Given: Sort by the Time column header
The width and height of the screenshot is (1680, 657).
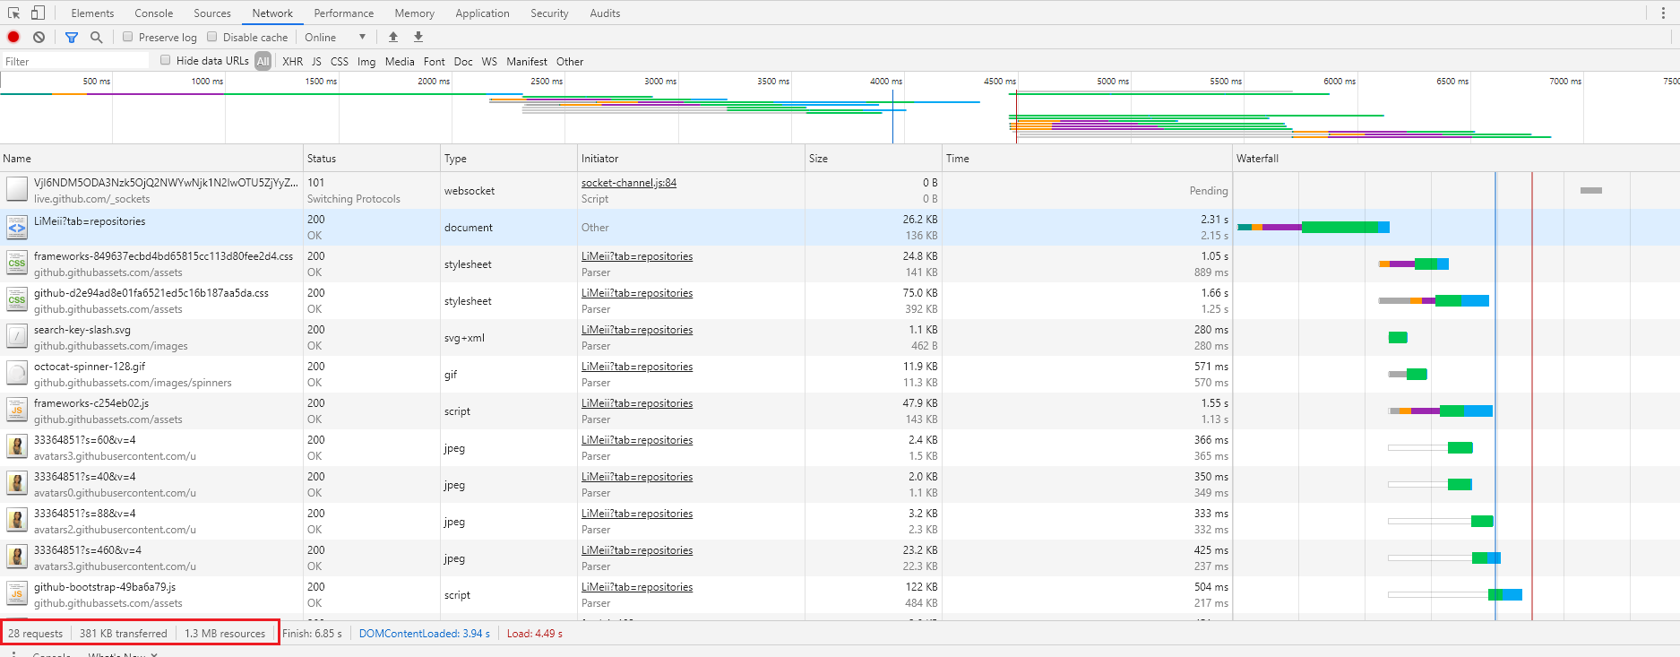Looking at the screenshot, I should [1088, 158].
